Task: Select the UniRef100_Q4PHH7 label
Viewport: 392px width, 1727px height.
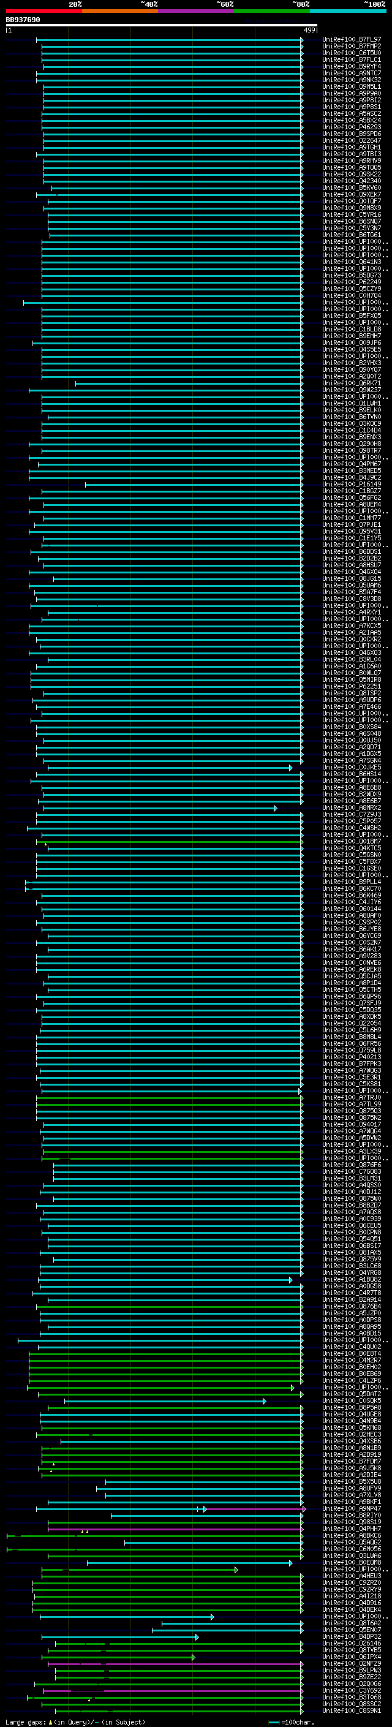Action: (x=352, y=1529)
